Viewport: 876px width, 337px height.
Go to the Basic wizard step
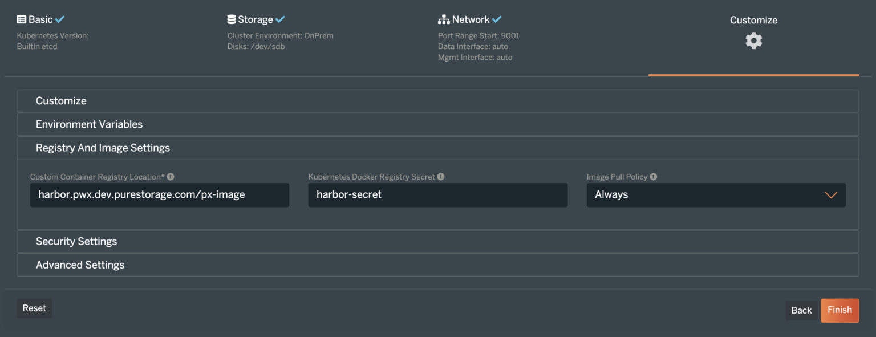click(40, 19)
